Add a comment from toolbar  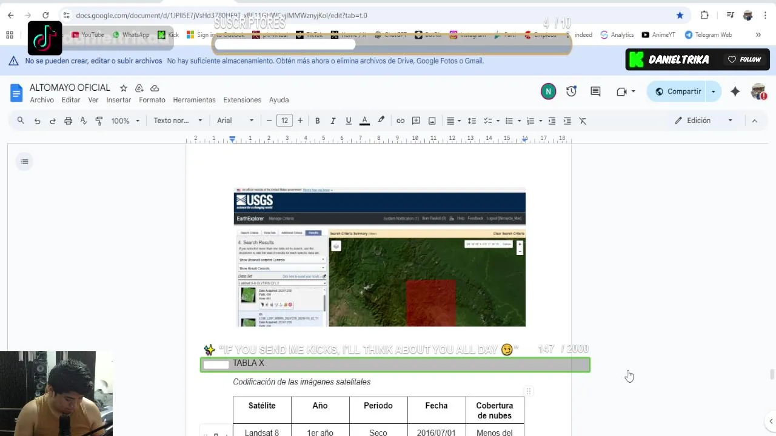click(416, 121)
